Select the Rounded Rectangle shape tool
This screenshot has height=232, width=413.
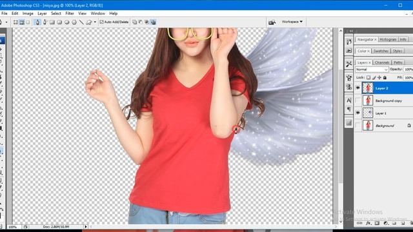click(59, 23)
